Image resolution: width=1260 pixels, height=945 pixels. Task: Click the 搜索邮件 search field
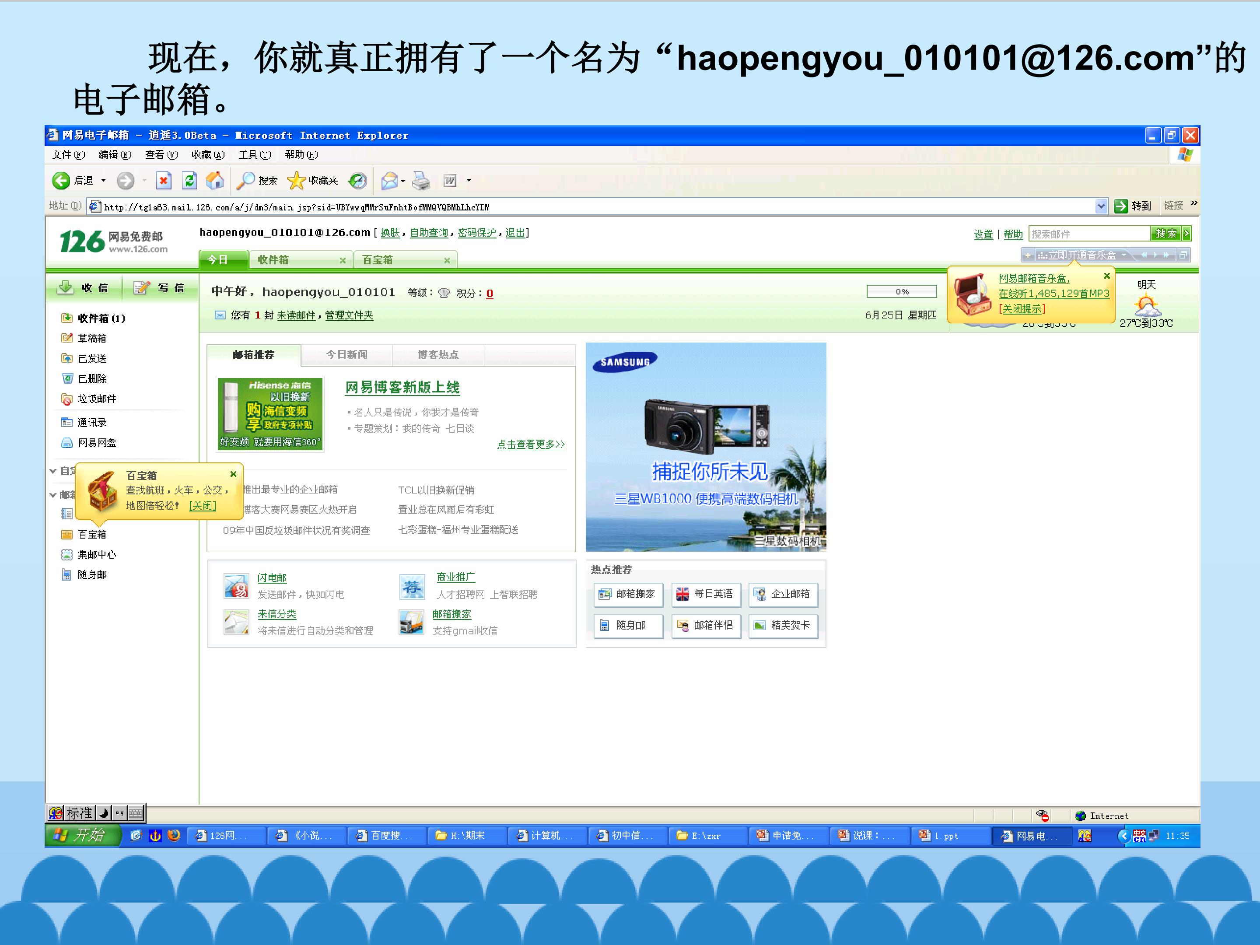tap(1090, 234)
